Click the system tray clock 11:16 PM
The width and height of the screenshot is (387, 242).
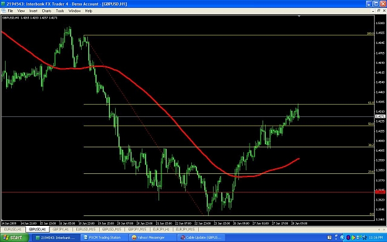point(376,238)
